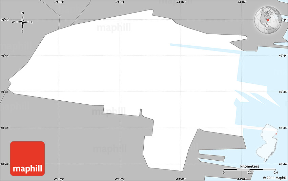Click the red location square on the globe

pos(268,21)
